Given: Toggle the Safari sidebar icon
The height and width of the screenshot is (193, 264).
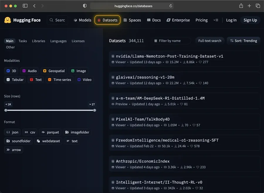Looking at the screenshot, I should pyautogui.click(x=25, y=6).
